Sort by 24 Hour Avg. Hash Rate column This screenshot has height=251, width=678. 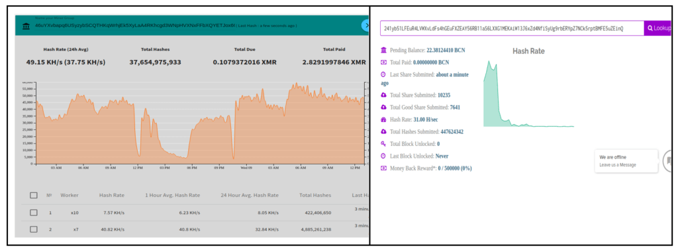click(x=249, y=196)
